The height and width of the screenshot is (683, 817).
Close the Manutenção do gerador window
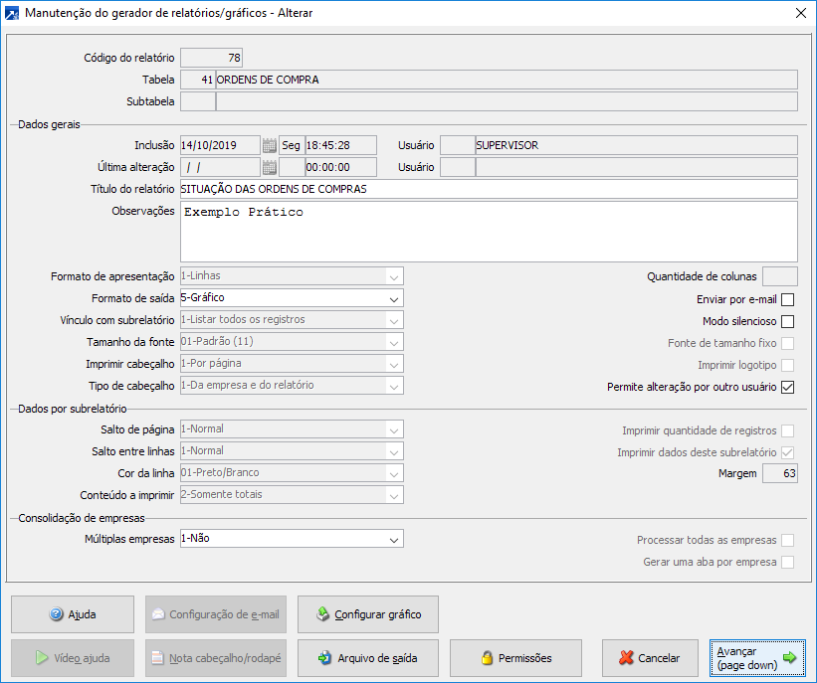(x=800, y=13)
